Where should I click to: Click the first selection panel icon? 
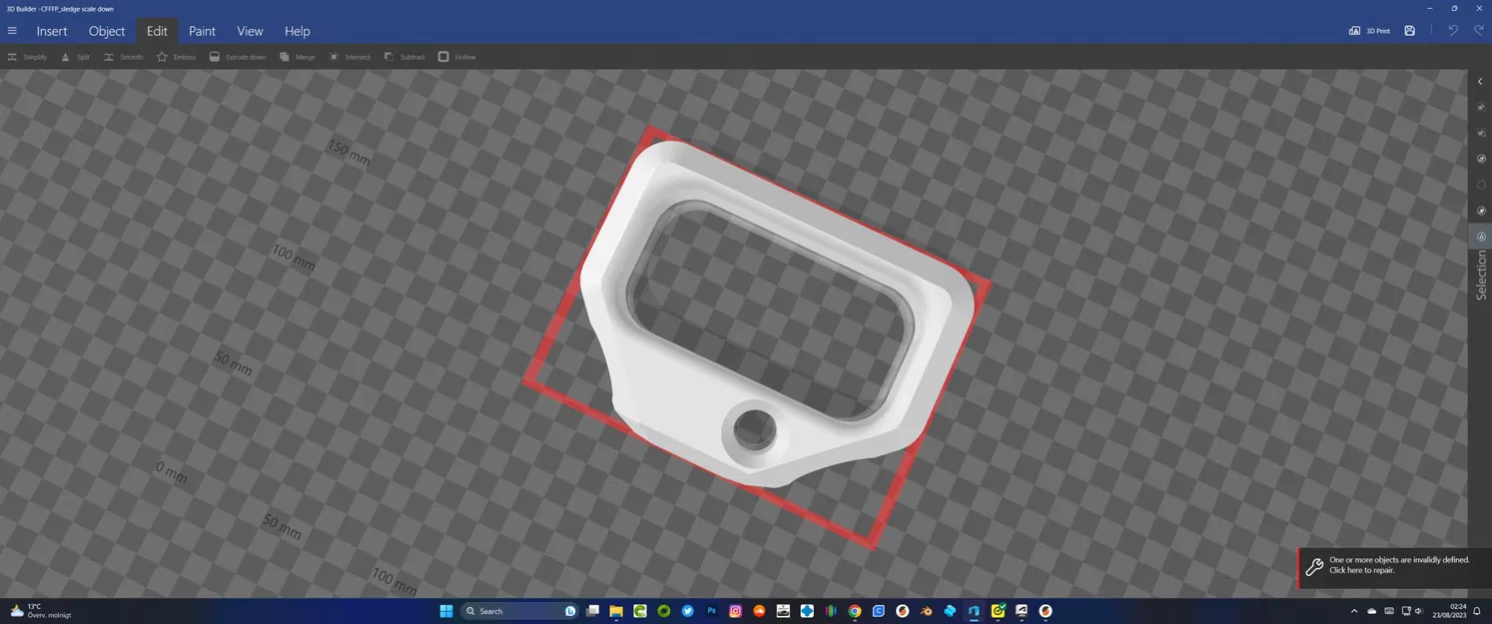pyautogui.click(x=1481, y=107)
